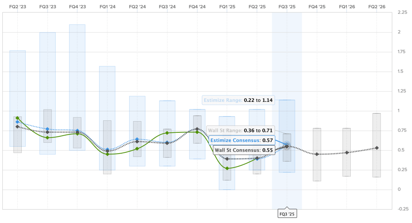Click the green diamond marker at FQ3 '24
The height and width of the screenshot is (223, 412).
pyautogui.click(x=167, y=133)
